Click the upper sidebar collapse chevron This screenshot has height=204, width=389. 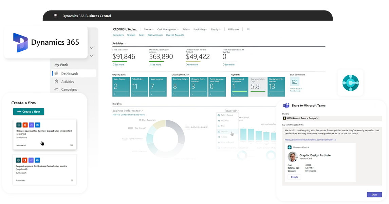pos(92,48)
